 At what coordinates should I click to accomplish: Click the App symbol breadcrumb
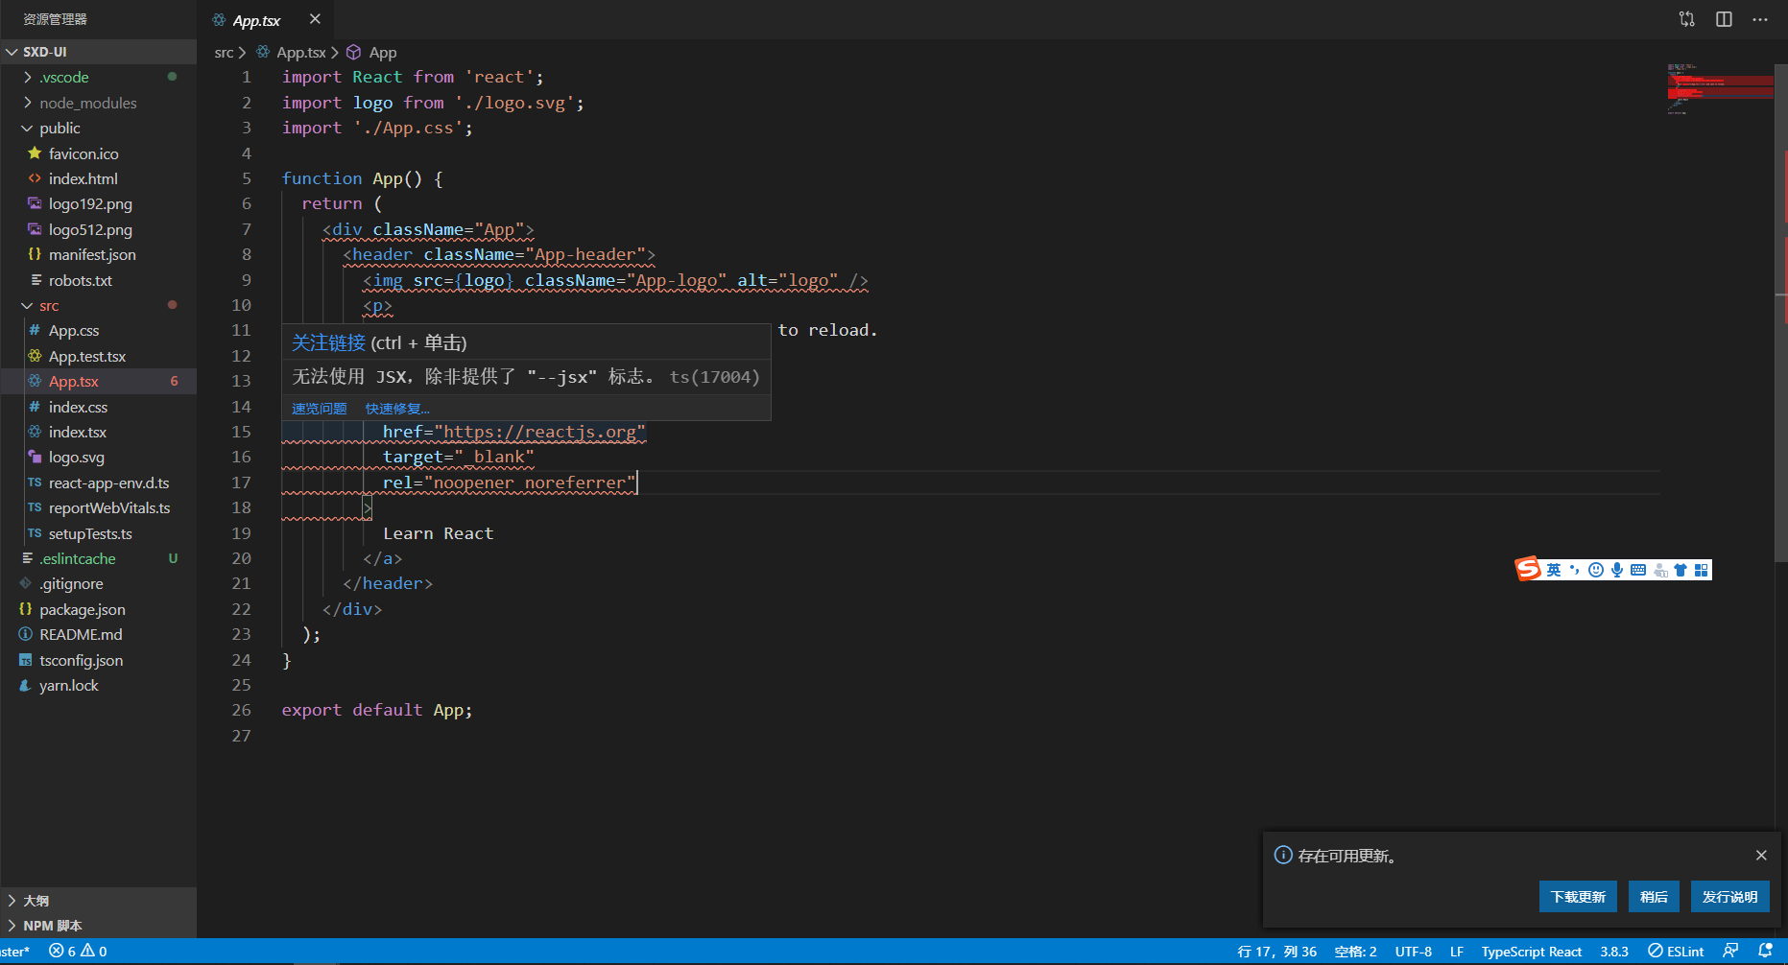(371, 53)
